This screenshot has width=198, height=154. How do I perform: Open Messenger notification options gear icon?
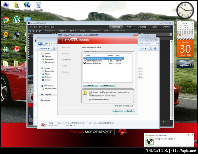188,135
